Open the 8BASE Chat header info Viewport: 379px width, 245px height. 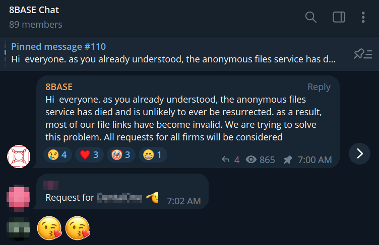[34, 10]
